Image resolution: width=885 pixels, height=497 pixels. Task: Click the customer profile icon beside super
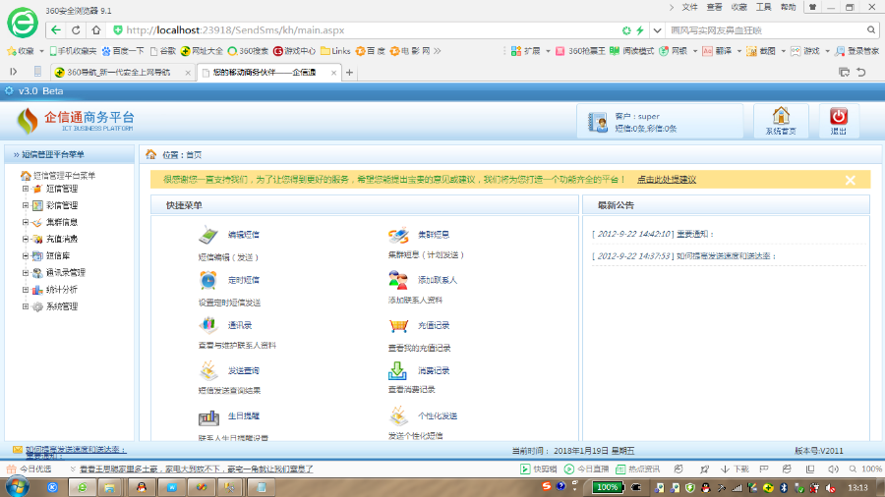[598, 122]
